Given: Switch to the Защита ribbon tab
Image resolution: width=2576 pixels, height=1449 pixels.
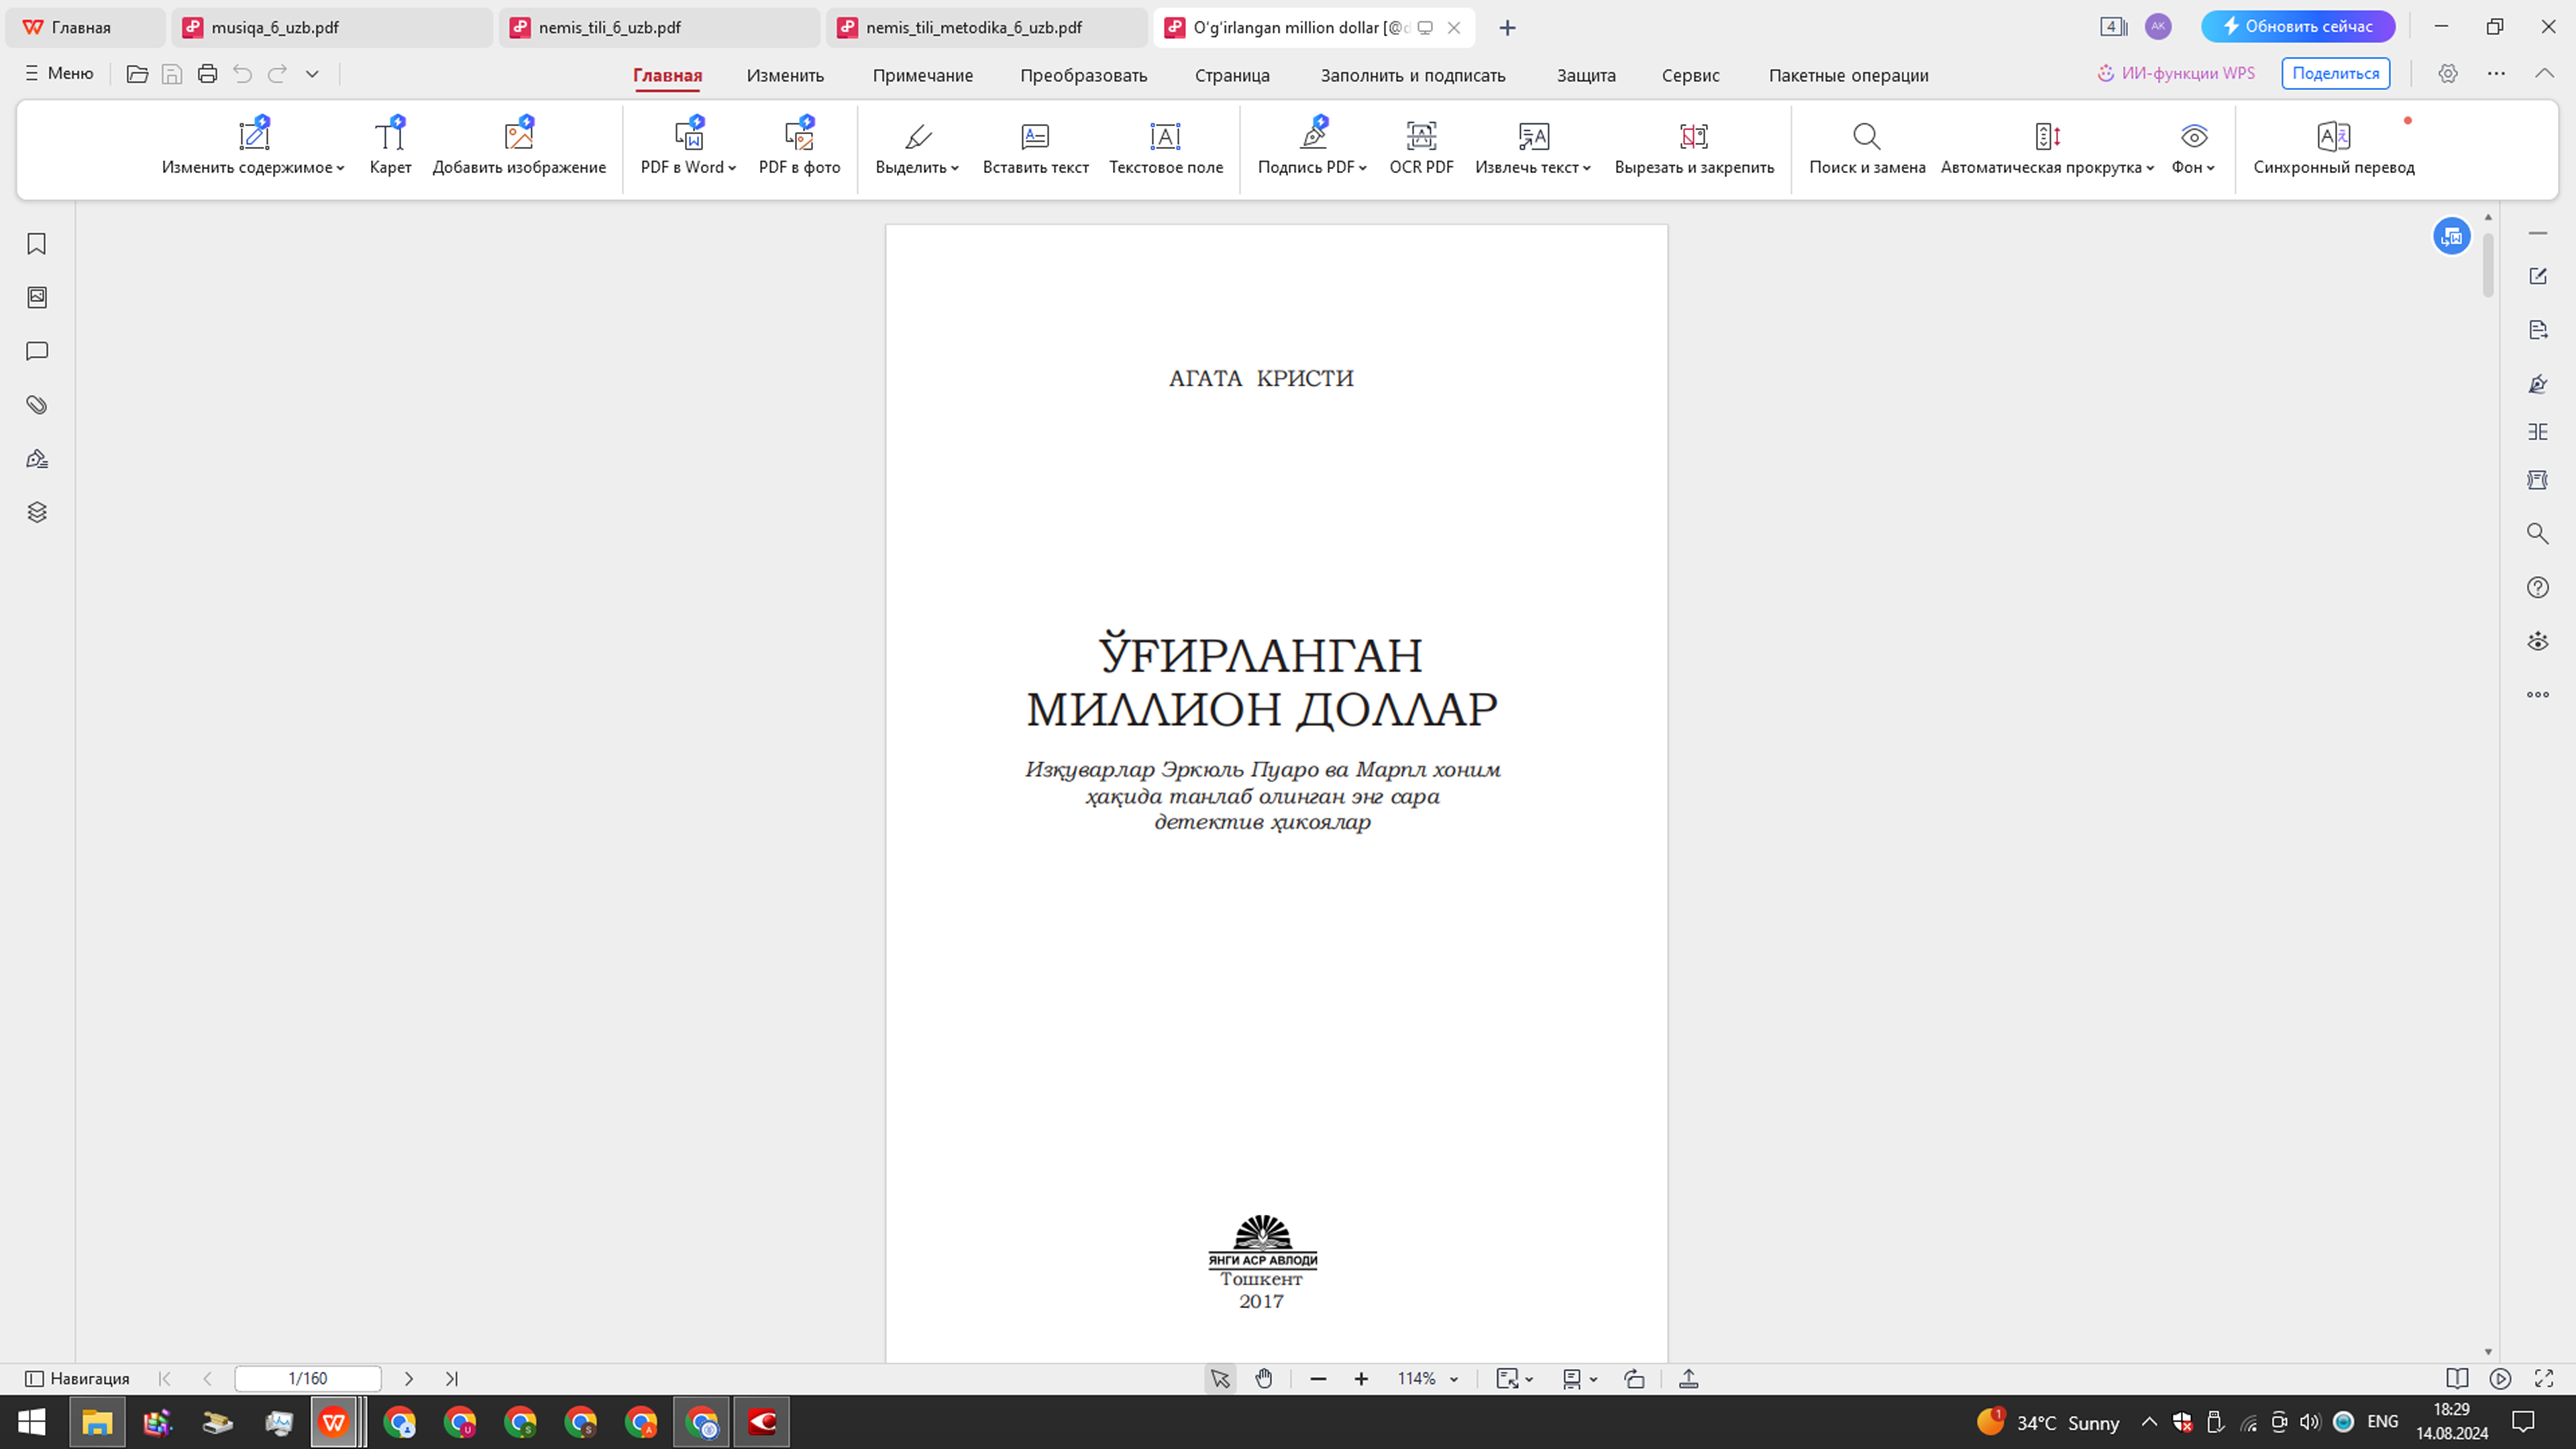Looking at the screenshot, I should [x=1585, y=75].
